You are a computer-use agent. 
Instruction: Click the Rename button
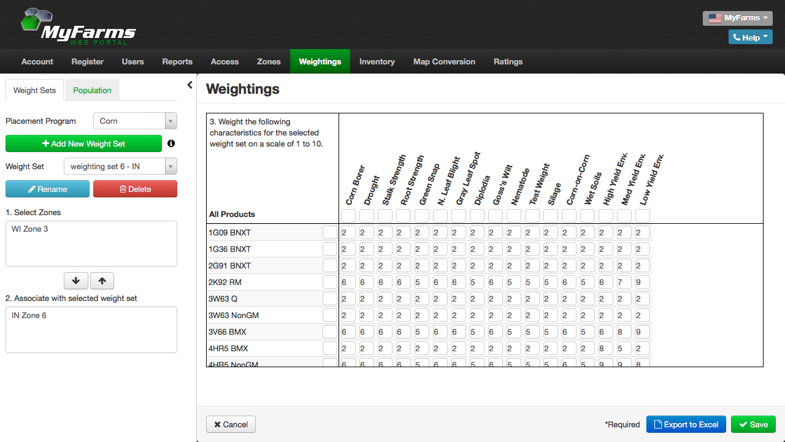[47, 189]
